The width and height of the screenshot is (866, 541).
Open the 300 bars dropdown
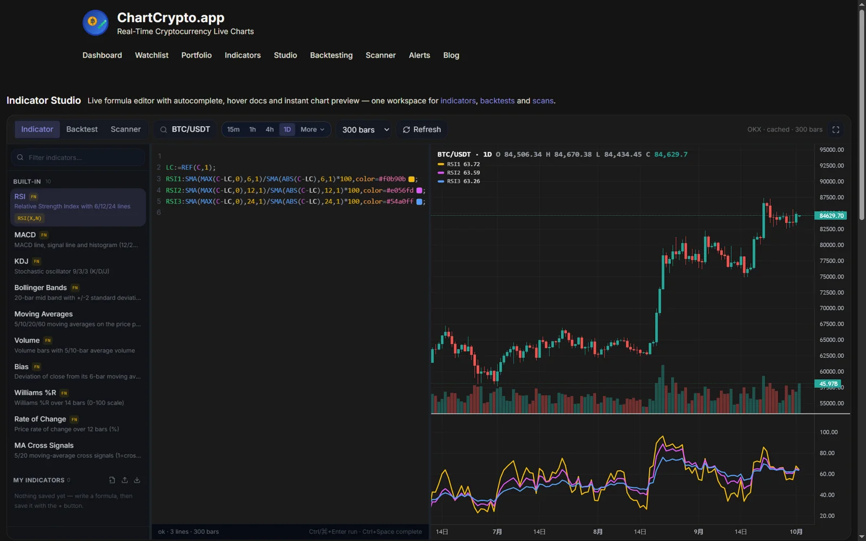pyautogui.click(x=365, y=130)
